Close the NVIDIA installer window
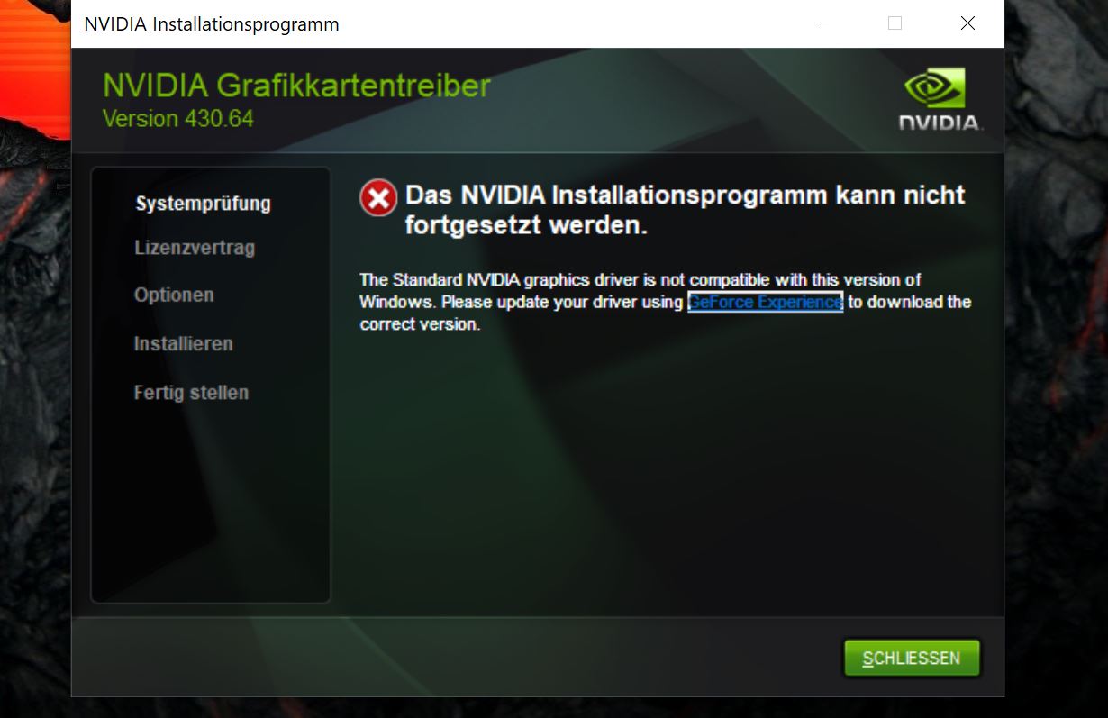 967,23
